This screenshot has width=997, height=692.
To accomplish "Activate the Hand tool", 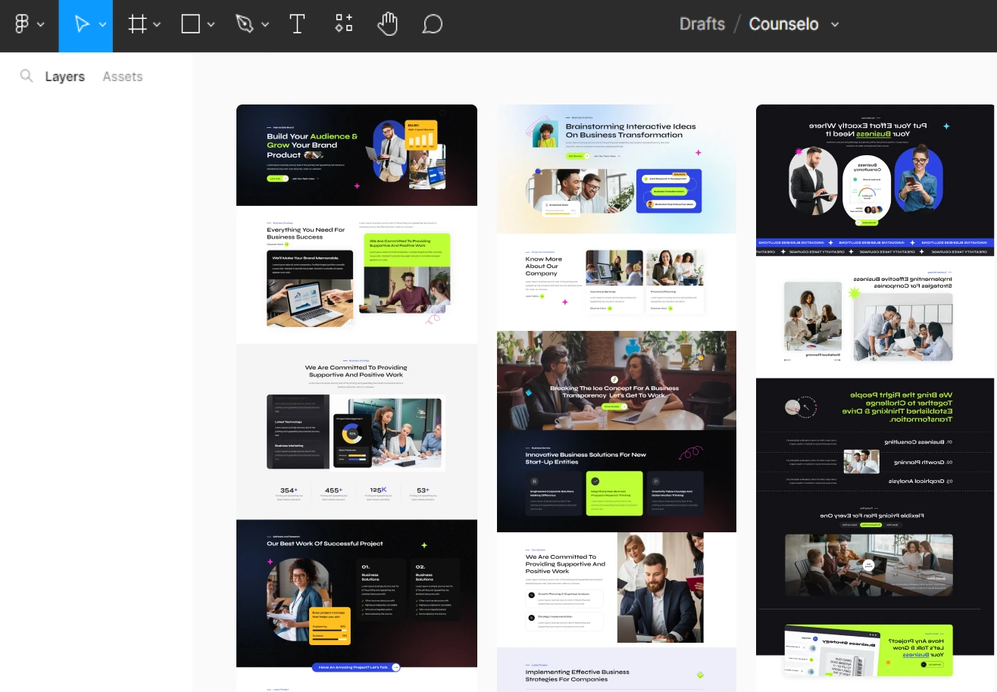I will click(387, 24).
